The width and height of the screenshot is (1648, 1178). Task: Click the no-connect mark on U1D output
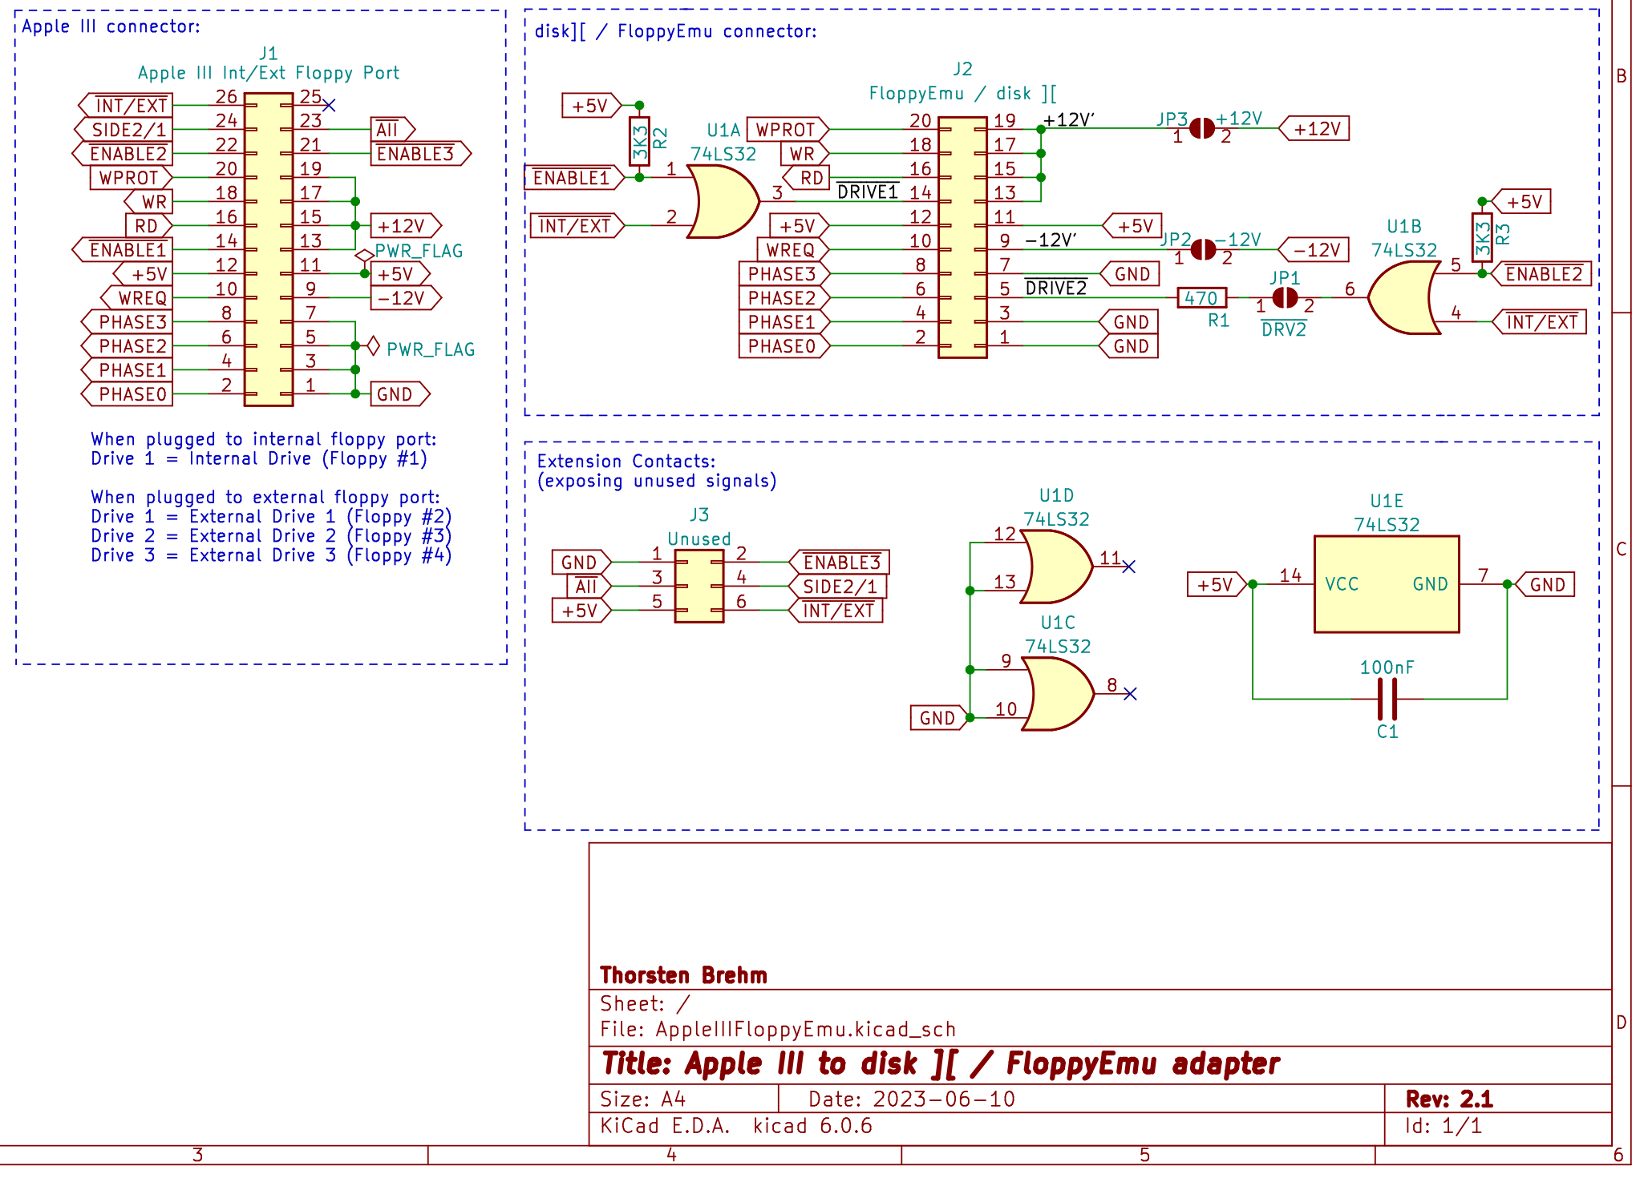click(1129, 567)
